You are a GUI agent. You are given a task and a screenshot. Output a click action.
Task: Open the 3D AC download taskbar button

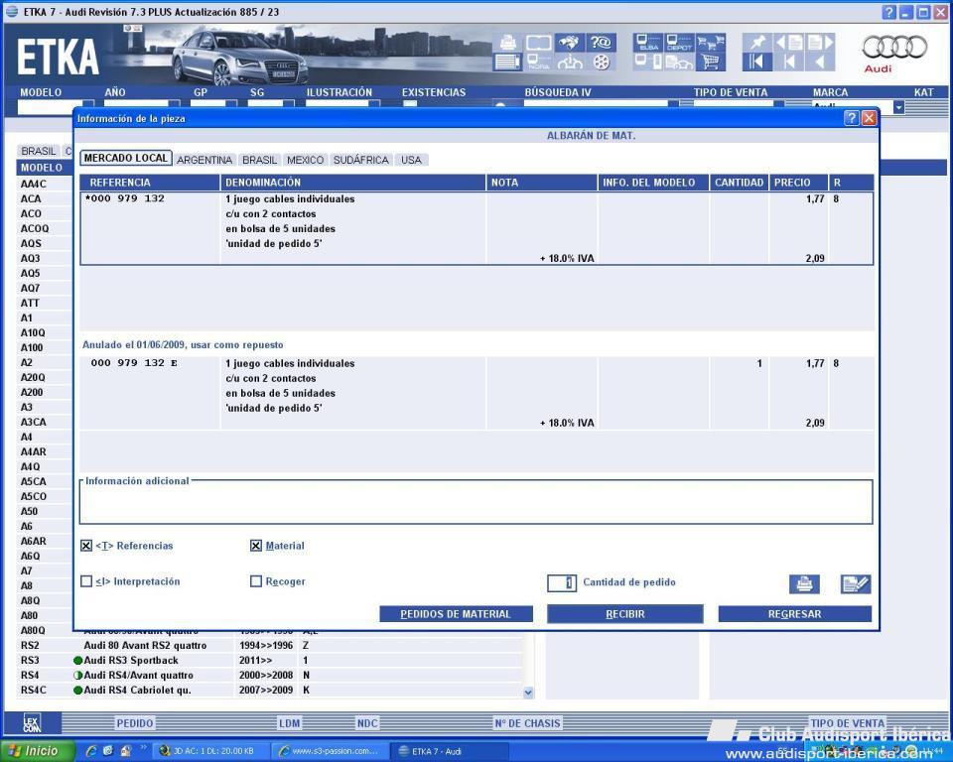pyautogui.click(x=209, y=751)
